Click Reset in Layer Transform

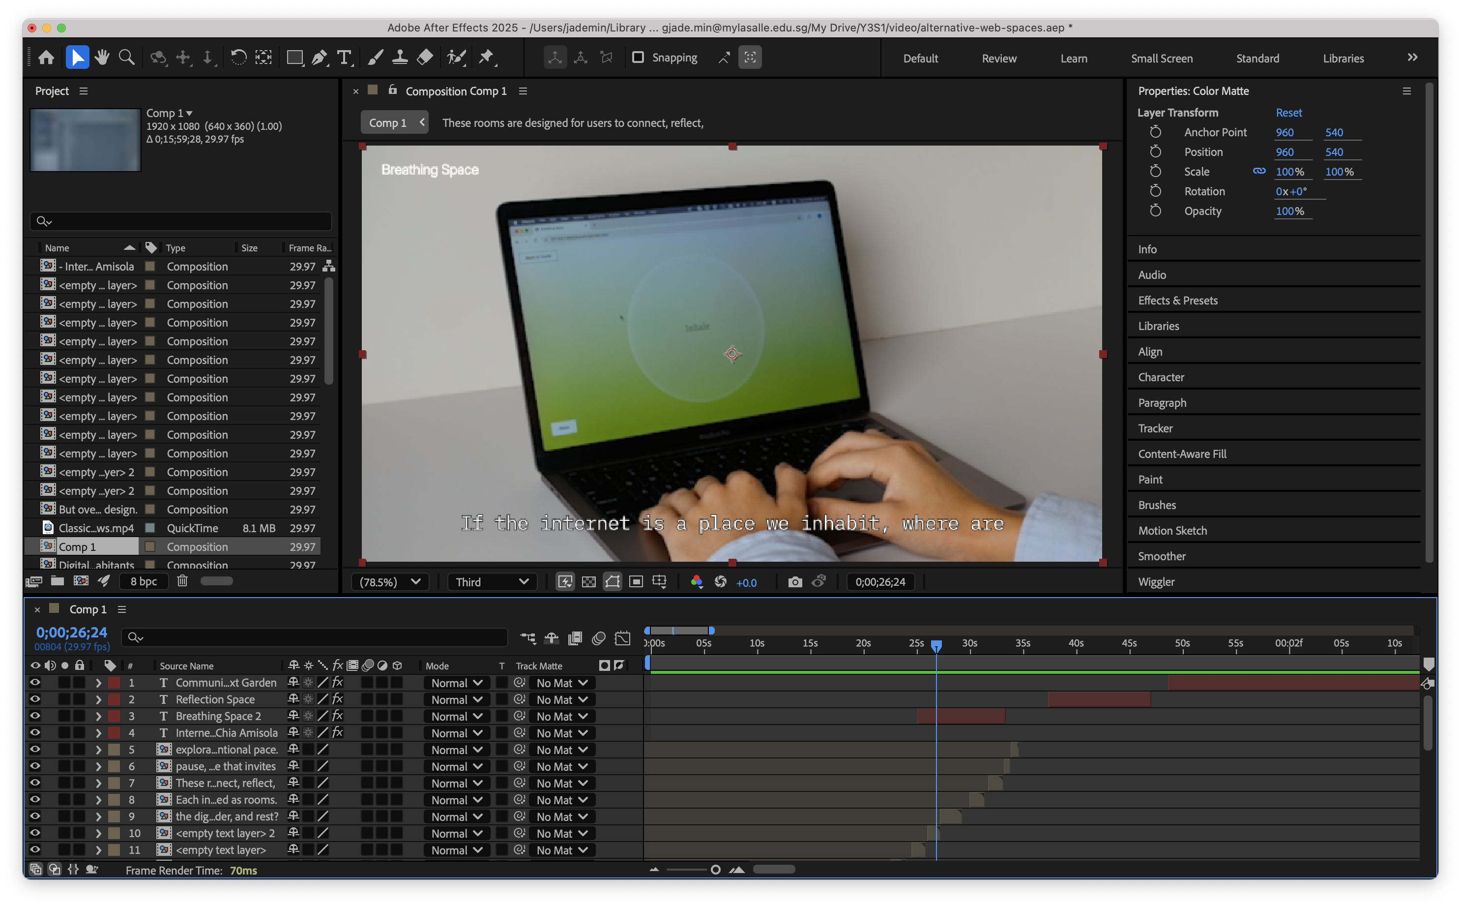point(1288,113)
